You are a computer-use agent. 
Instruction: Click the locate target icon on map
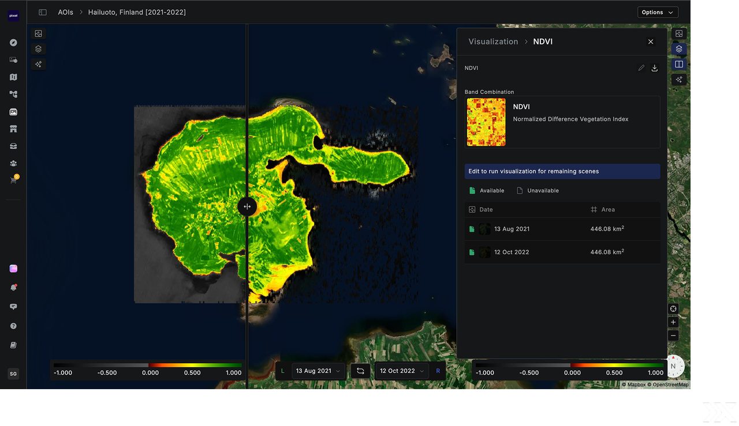point(673,309)
